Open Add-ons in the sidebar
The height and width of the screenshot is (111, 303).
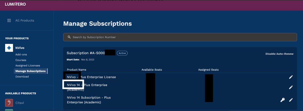21,55
